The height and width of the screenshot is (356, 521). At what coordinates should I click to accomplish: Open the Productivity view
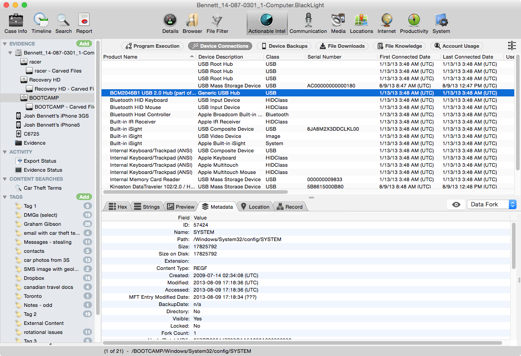click(x=414, y=20)
